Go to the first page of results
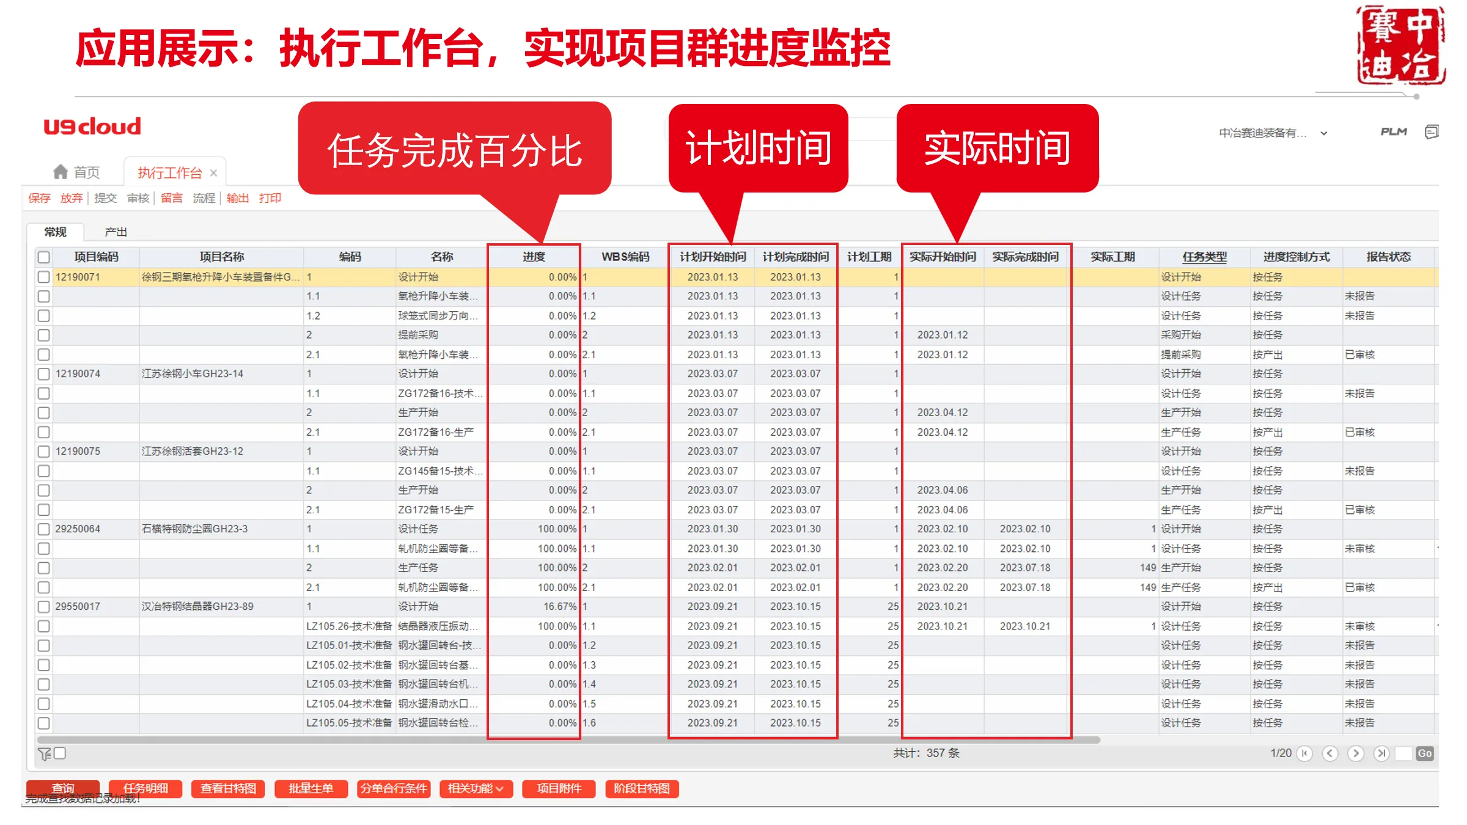Screen dimensions: 1467x825 click(x=1304, y=754)
